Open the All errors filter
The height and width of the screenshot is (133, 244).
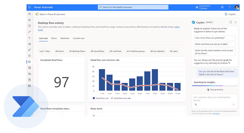tap(59, 51)
